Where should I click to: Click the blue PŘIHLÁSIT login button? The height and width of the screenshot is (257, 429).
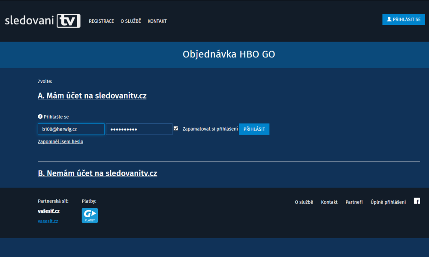click(x=254, y=129)
